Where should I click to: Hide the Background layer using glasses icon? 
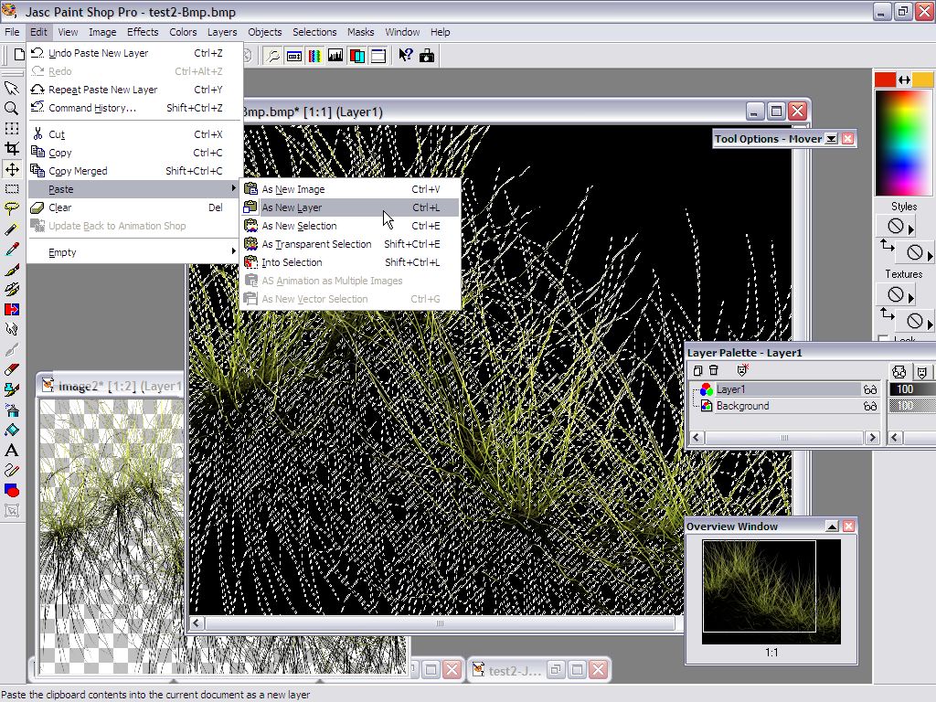(x=869, y=406)
